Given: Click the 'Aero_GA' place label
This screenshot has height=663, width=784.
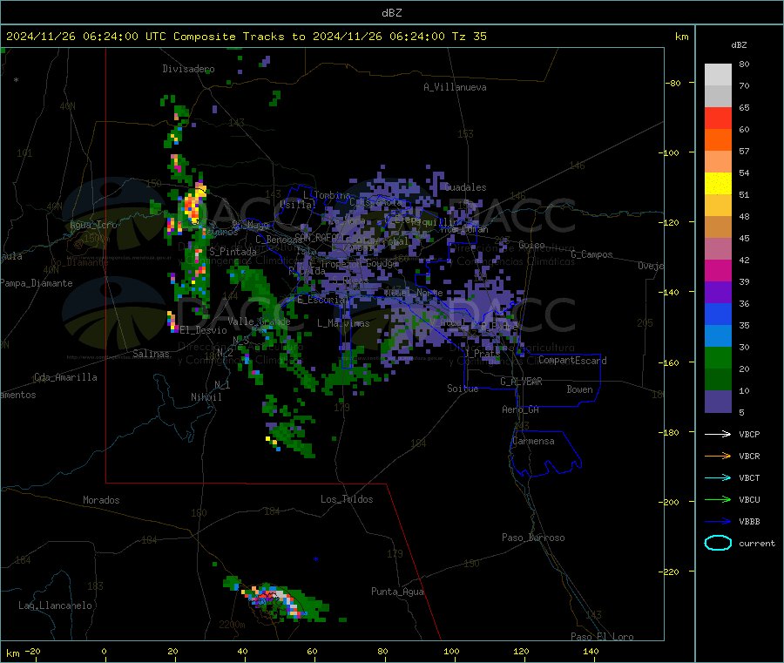Looking at the screenshot, I should pos(521,409).
